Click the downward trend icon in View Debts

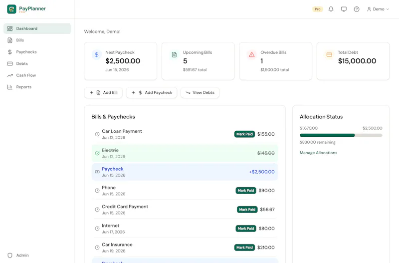[x=188, y=93]
